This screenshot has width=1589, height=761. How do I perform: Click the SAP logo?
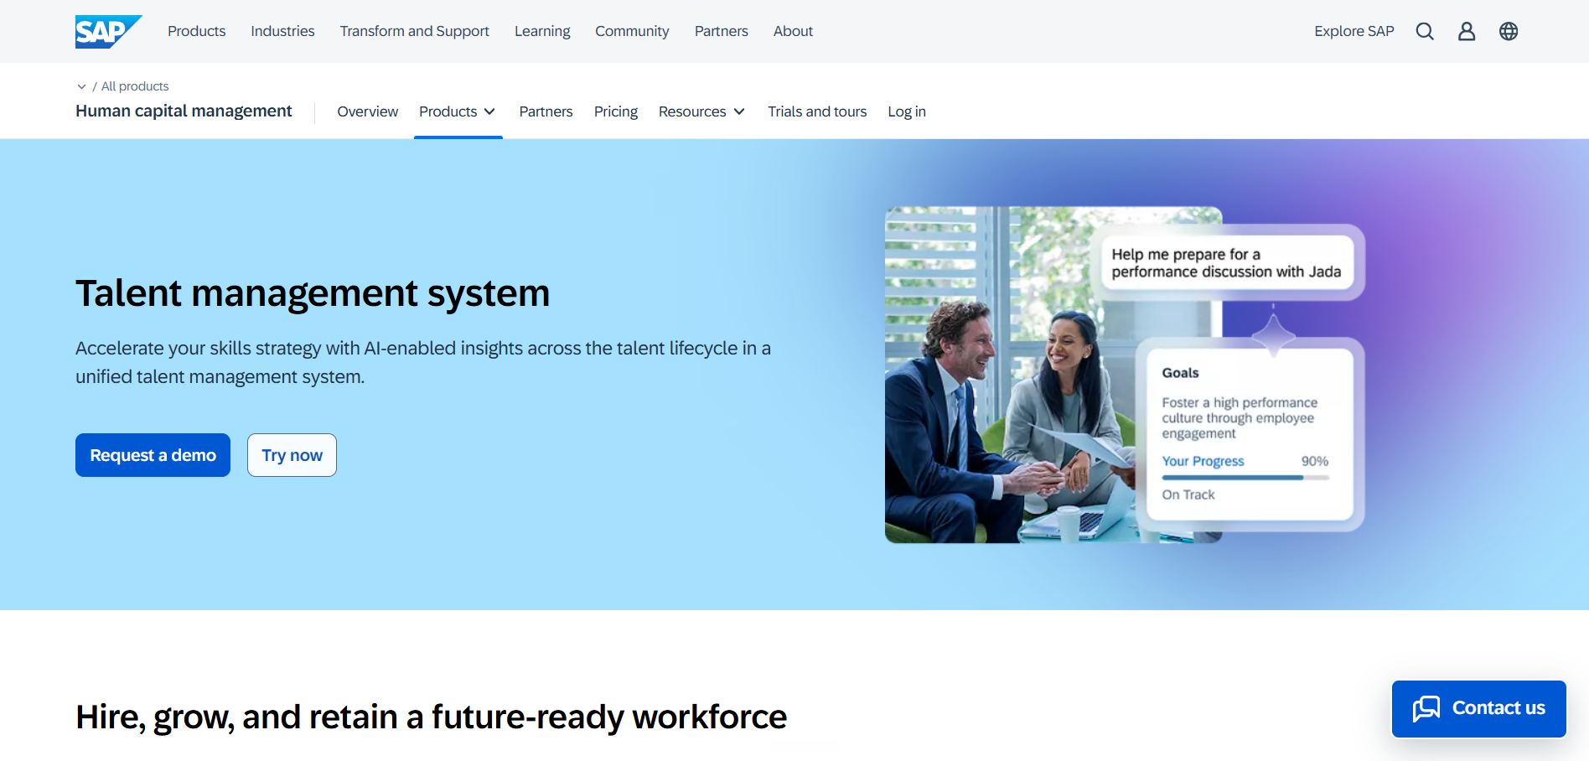(x=108, y=32)
